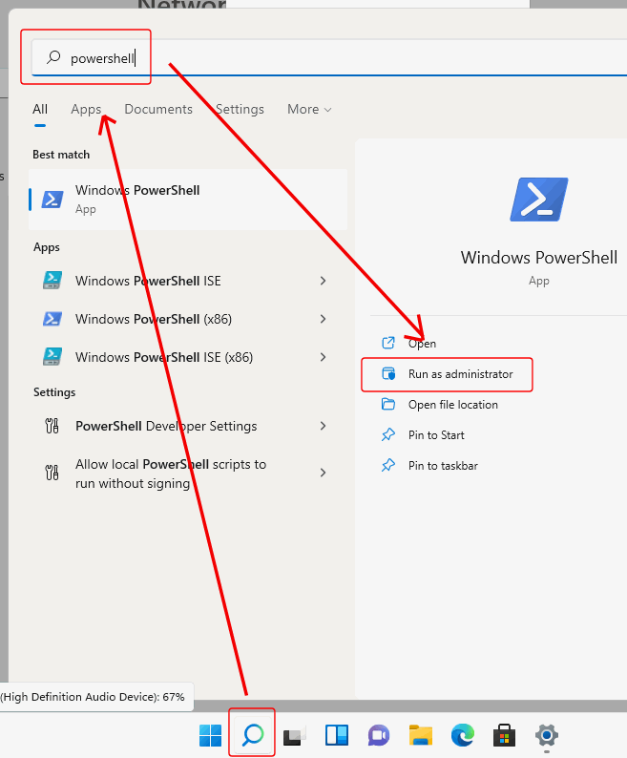Viewport: 627px width, 758px height.
Task: Select Windows PowerShell ISE result text
Action: [148, 281]
